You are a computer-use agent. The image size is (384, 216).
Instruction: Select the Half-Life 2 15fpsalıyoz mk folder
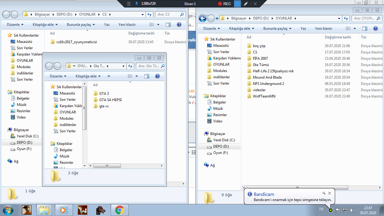point(273,71)
